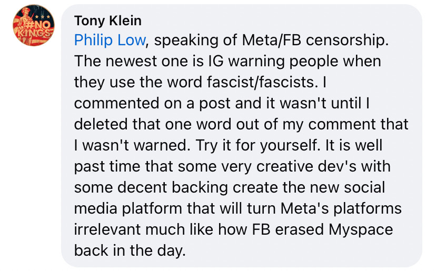
Task: Click the word 'IG' in second line
Action: (x=216, y=61)
